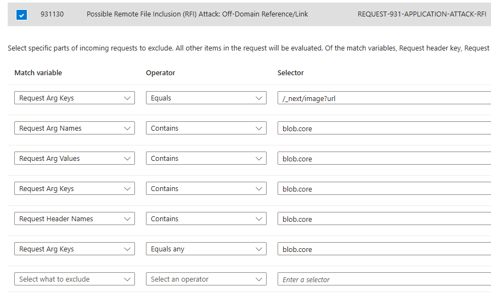Click blob.core selector in Equals any row

(384, 249)
